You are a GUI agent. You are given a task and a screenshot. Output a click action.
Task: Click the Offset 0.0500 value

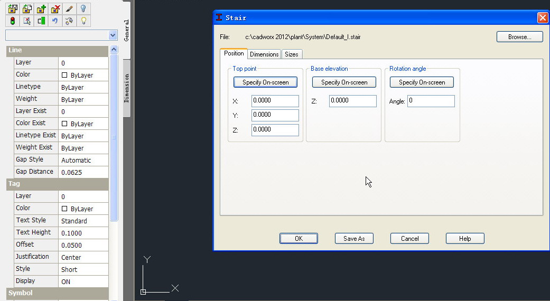coord(83,245)
